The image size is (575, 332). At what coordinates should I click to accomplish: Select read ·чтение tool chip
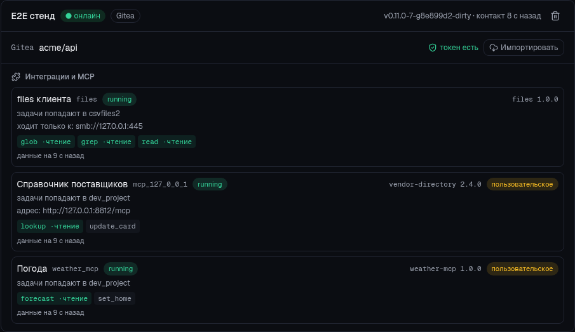(x=167, y=142)
